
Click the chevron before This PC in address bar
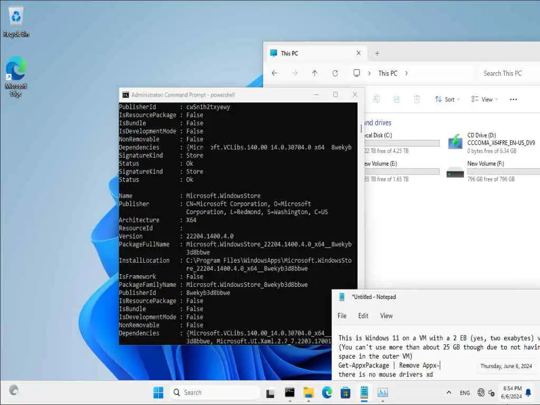point(369,73)
